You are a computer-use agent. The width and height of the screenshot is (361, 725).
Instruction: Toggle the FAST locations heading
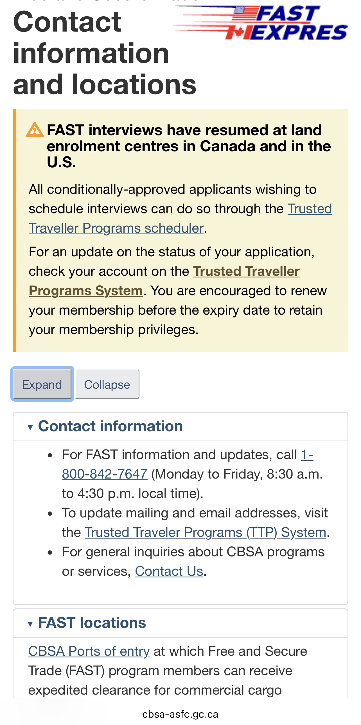92,622
